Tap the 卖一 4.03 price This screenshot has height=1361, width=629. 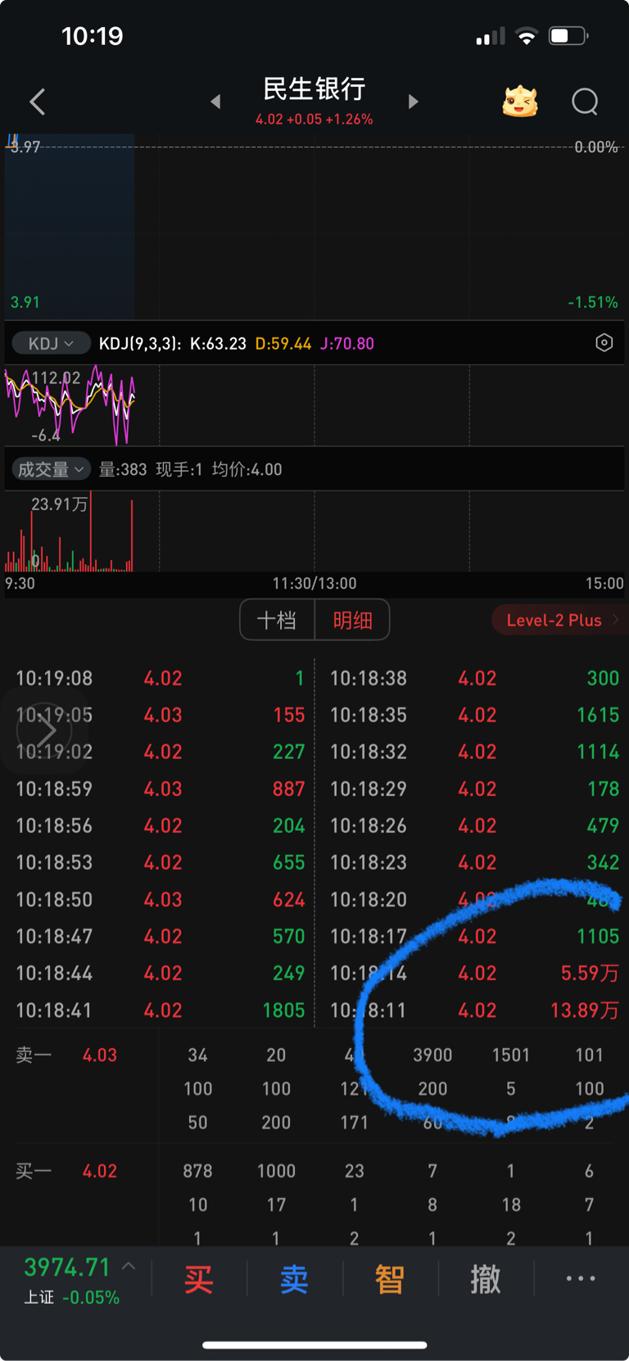tap(100, 1055)
